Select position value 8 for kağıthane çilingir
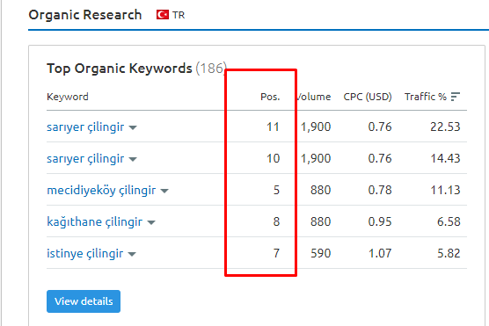 [276, 222]
